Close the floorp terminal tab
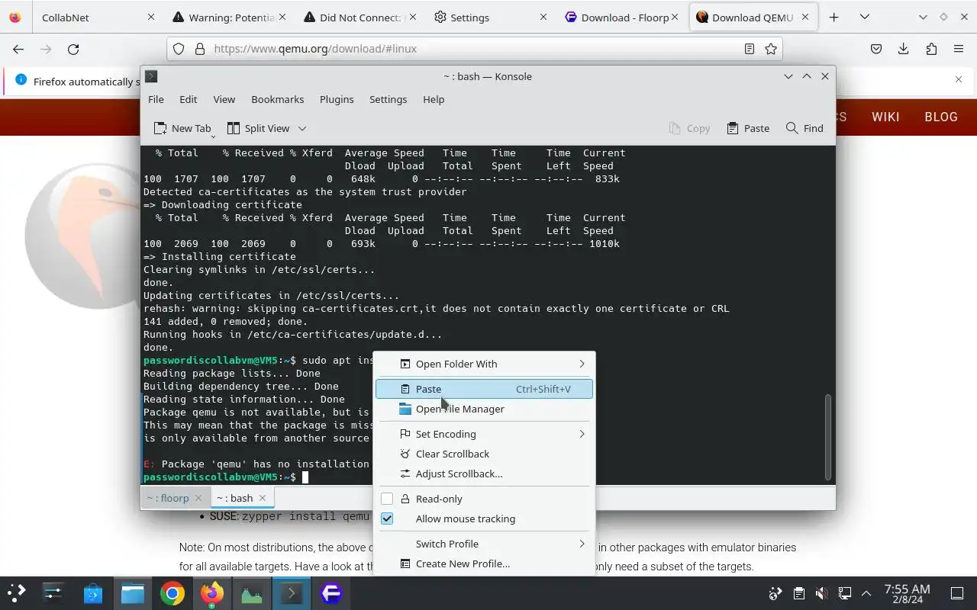Viewport: 977px width, 610px height. (198, 498)
